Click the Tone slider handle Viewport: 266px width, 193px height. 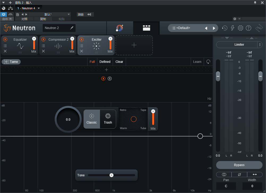[111, 175]
